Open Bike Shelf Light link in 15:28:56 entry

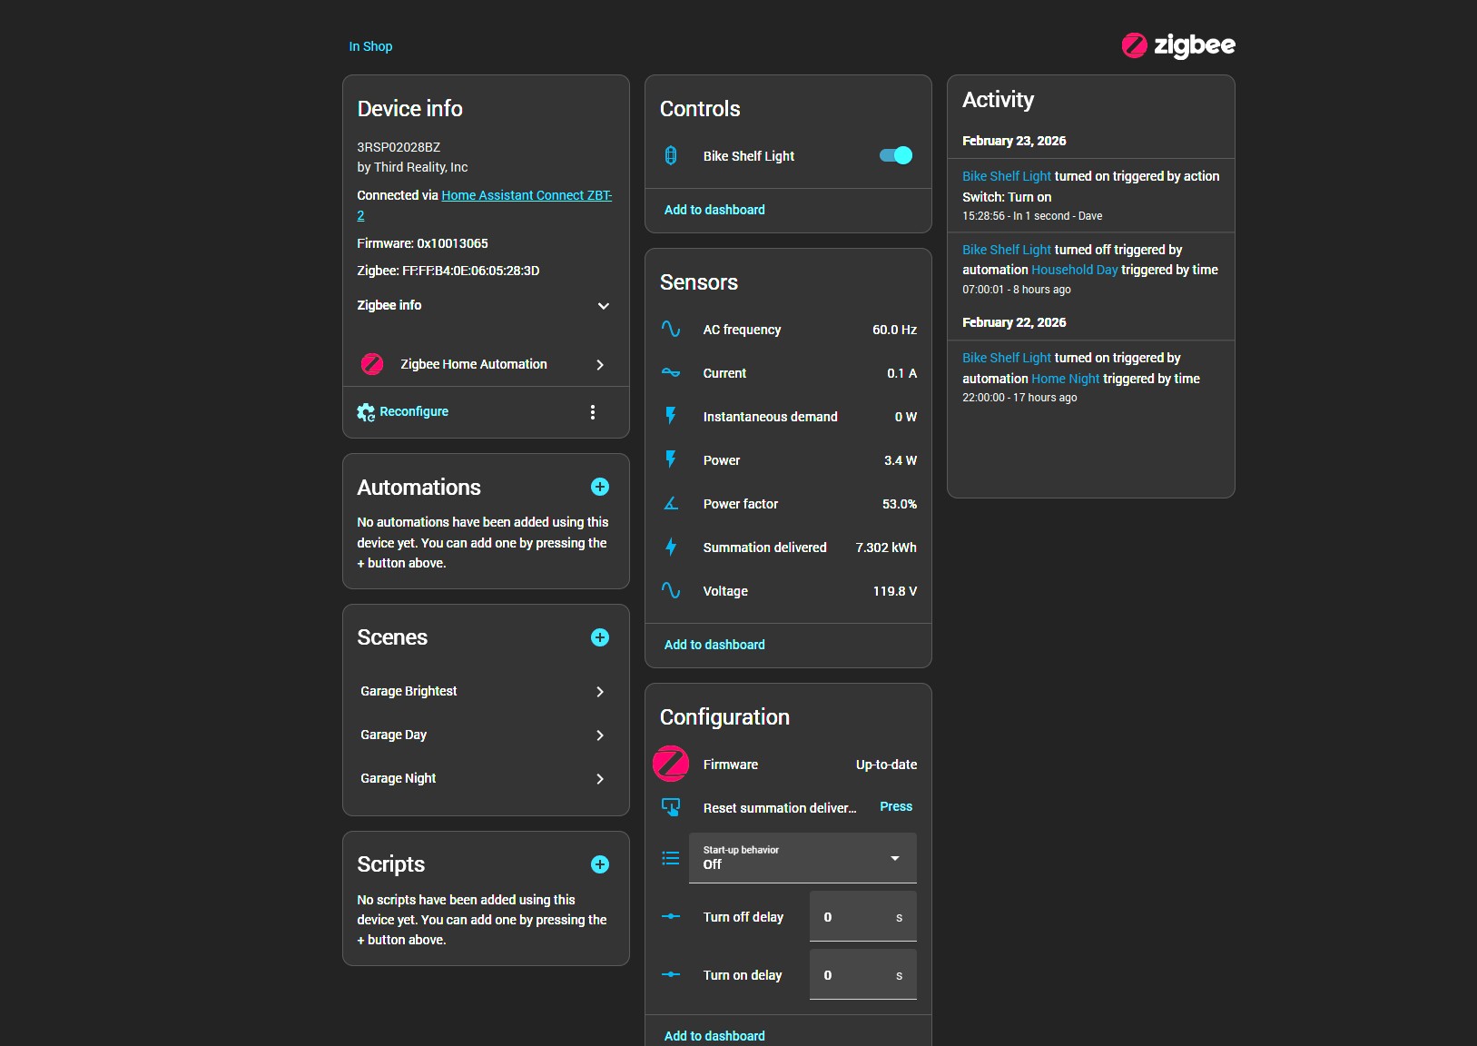click(x=1007, y=176)
